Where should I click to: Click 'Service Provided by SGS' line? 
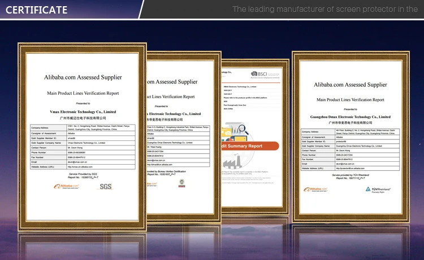point(83,174)
